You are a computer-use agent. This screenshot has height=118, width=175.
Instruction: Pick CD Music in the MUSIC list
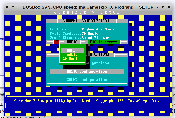[71, 59]
